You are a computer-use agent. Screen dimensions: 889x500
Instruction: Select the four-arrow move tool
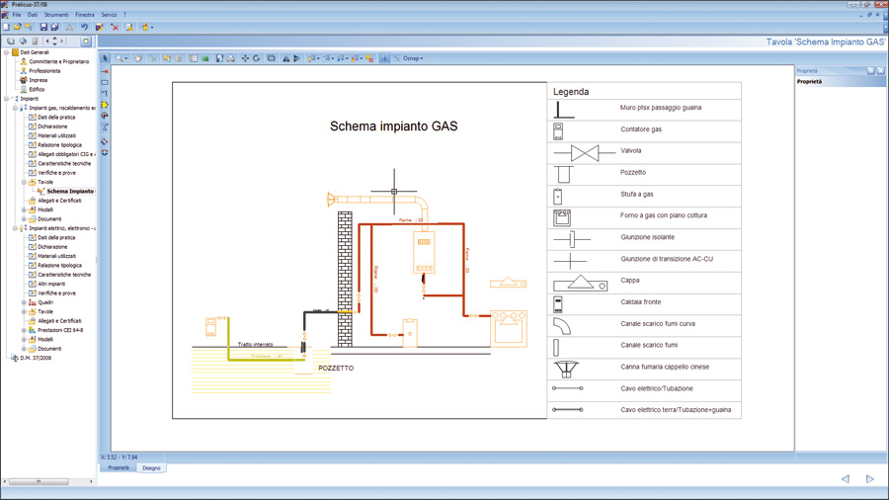[x=245, y=58]
